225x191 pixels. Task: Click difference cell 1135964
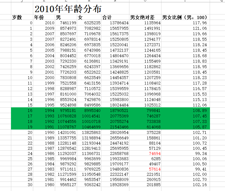153,23
